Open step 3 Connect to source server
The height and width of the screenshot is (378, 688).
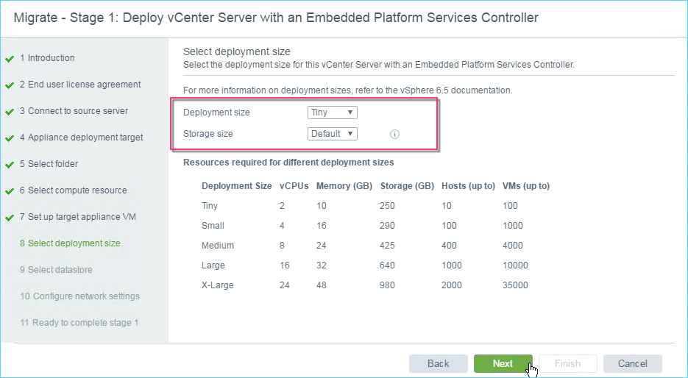[74, 111]
